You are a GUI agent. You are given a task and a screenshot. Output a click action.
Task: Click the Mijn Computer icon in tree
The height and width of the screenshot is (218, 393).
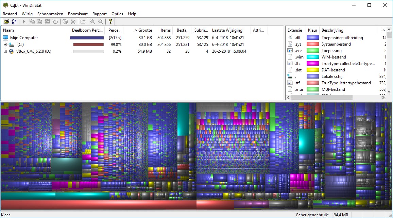5,38
